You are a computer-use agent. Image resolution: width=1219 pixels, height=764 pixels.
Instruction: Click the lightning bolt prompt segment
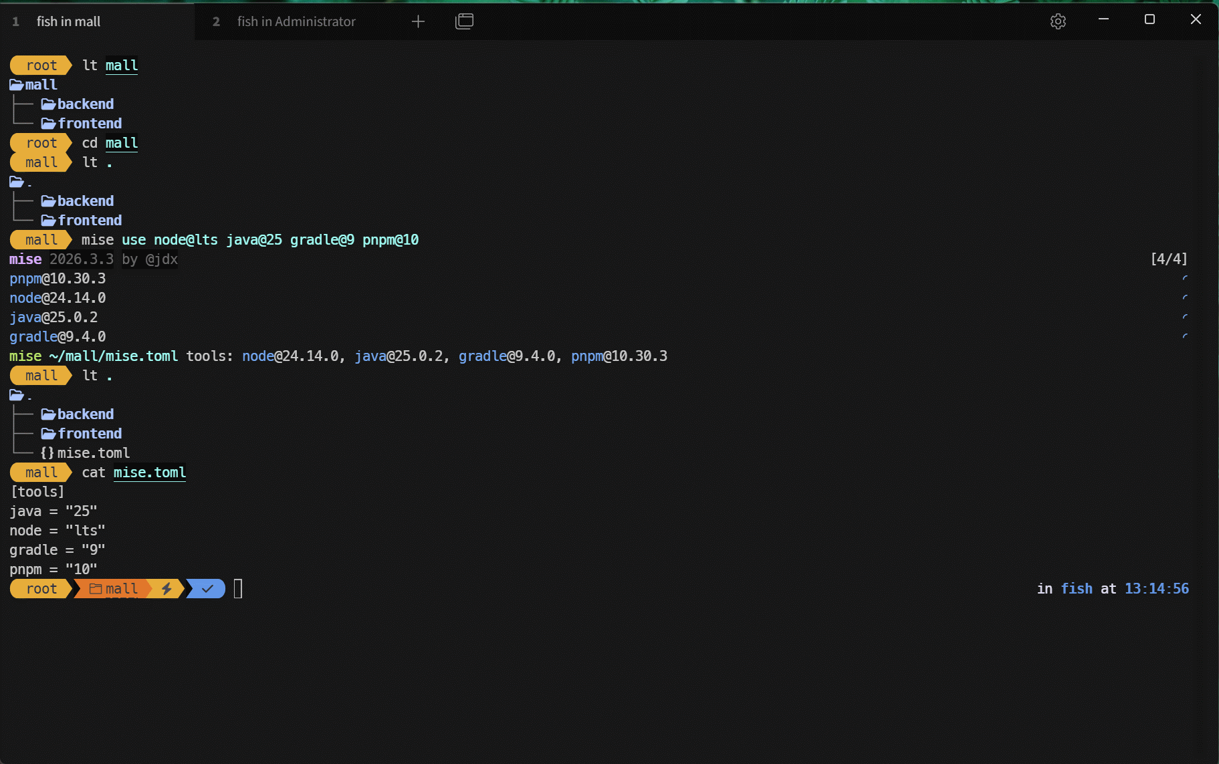point(167,589)
